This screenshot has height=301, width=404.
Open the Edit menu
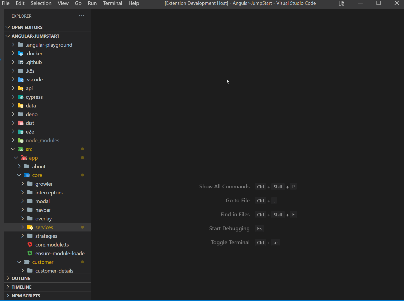[20, 3]
